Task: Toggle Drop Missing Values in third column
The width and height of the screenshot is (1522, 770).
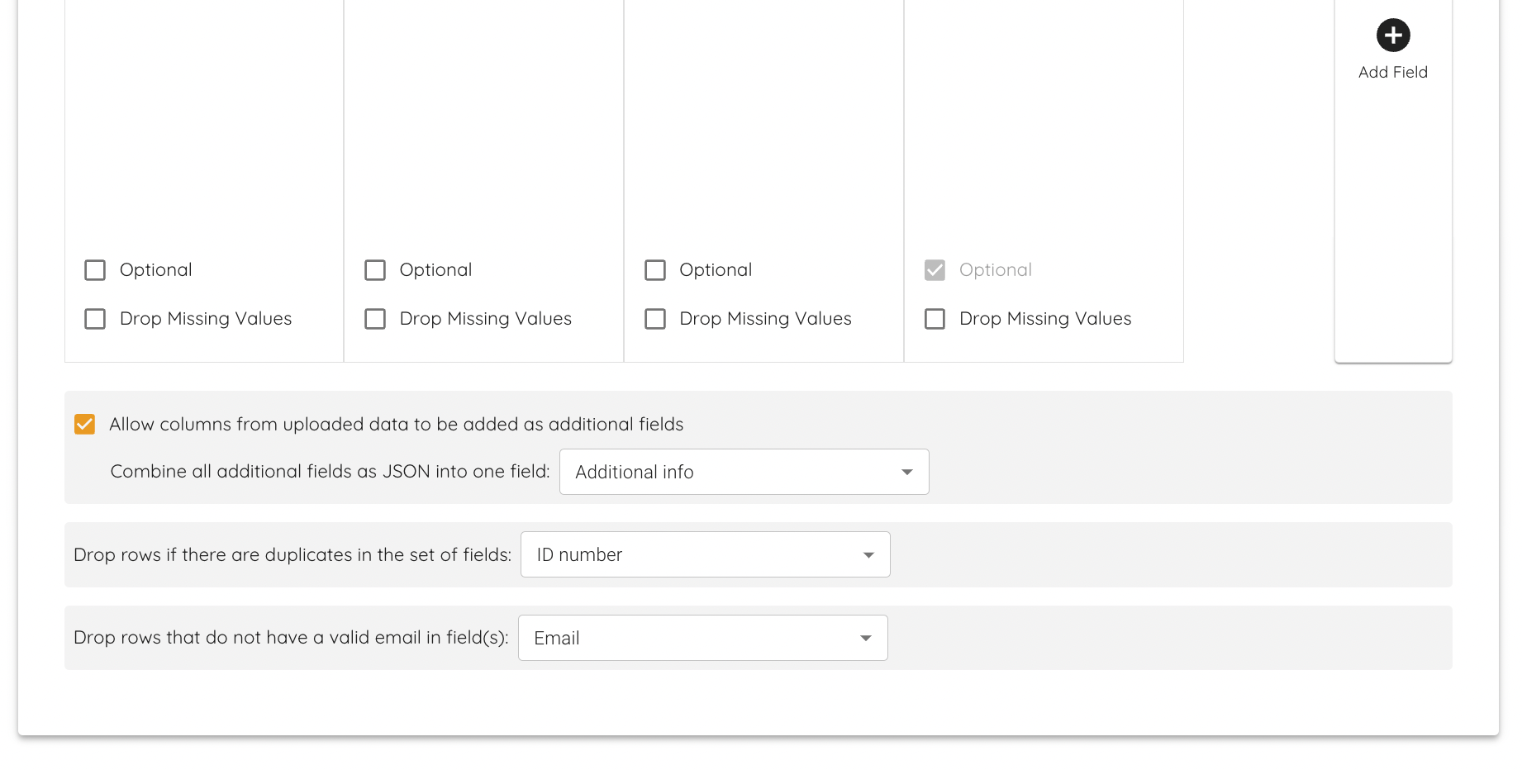Action: tap(655, 319)
